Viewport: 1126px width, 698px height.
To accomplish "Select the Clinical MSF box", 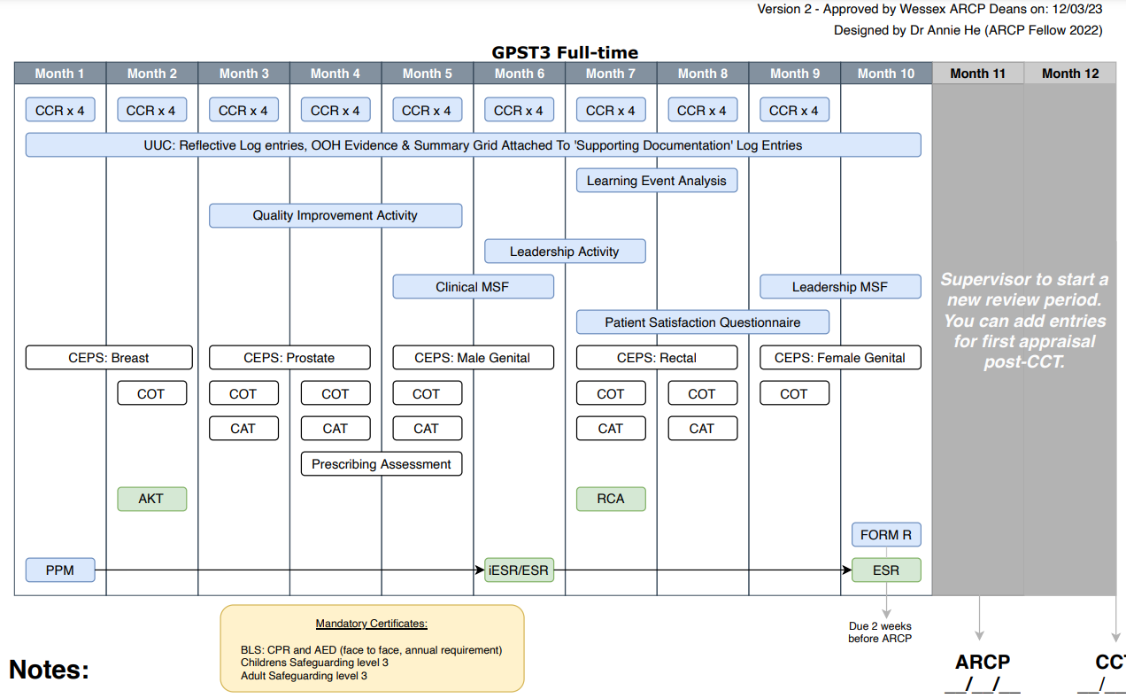I will pyautogui.click(x=473, y=287).
